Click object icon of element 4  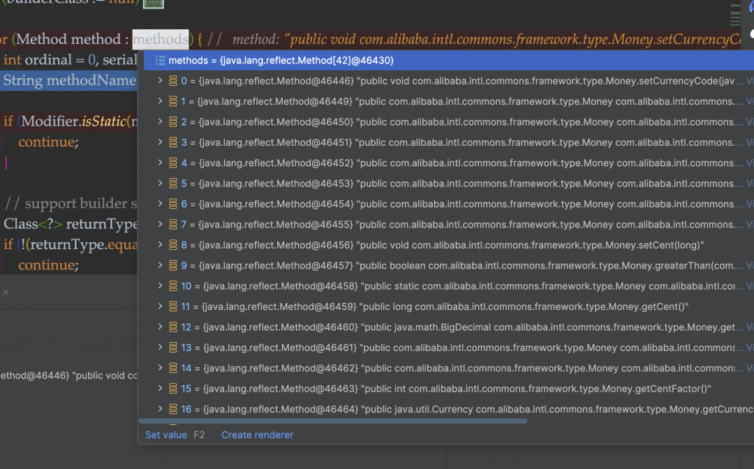173,163
